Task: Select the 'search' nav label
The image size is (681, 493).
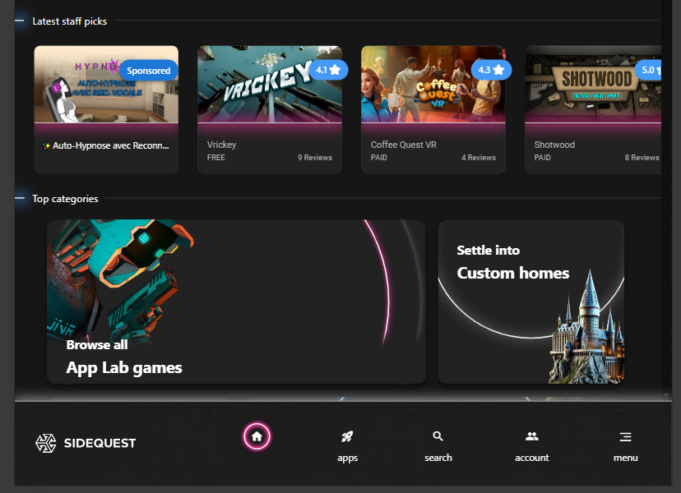Action: coord(438,458)
